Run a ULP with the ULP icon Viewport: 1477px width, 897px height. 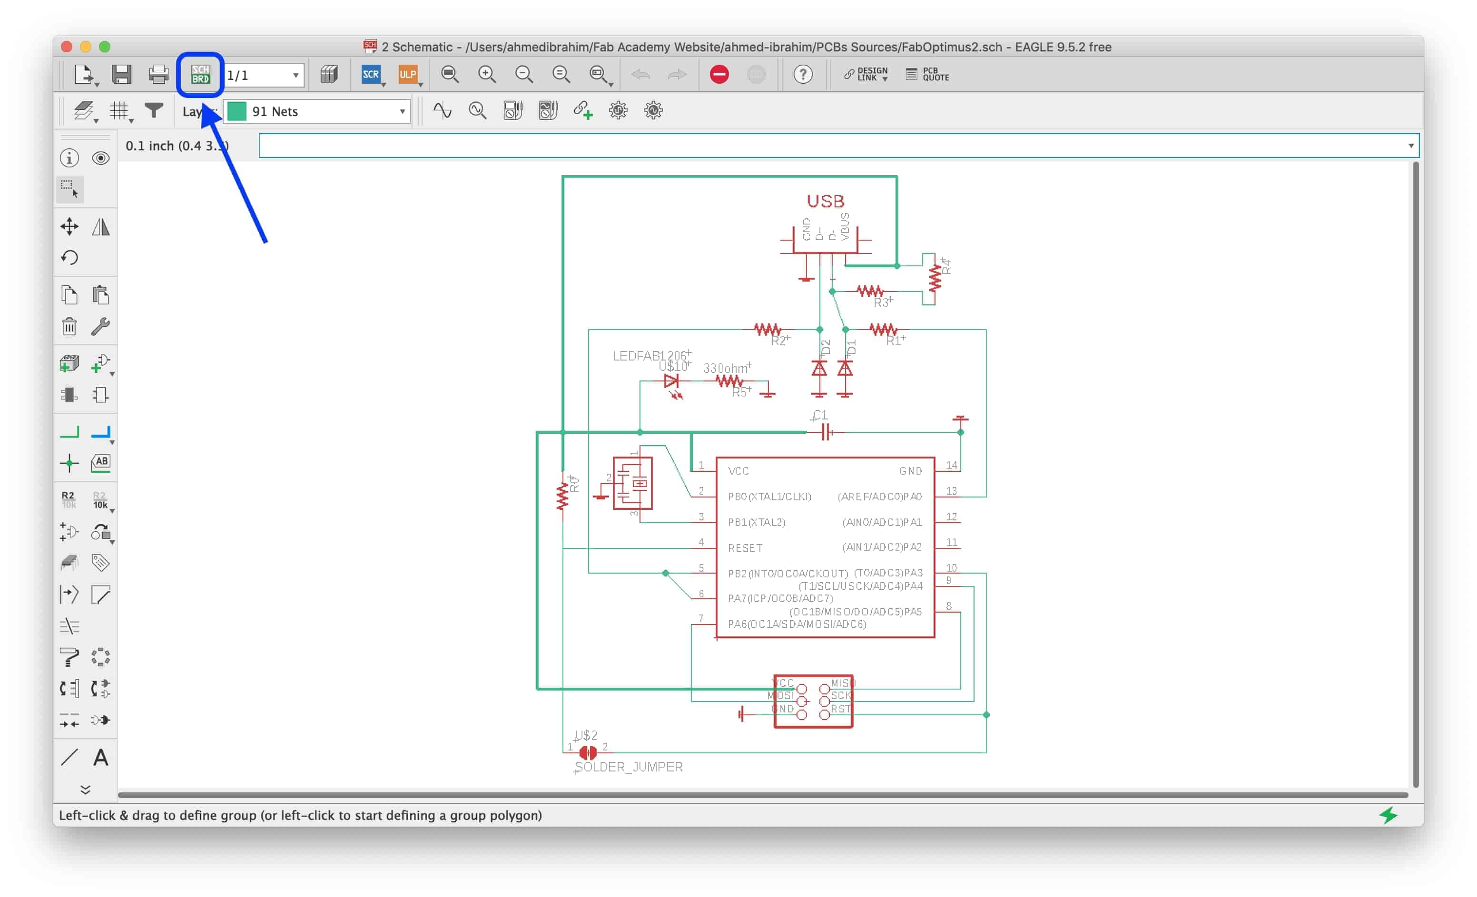(408, 74)
